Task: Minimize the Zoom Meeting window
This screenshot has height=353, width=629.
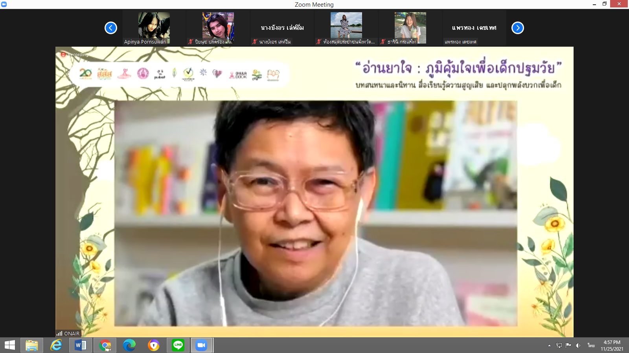Action: pyautogui.click(x=594, y=4)
